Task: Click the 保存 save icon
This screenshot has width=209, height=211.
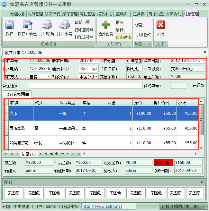Action: coord(10,25)
